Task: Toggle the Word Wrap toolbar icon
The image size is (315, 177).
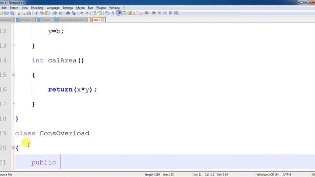Action: coord(107,13)
